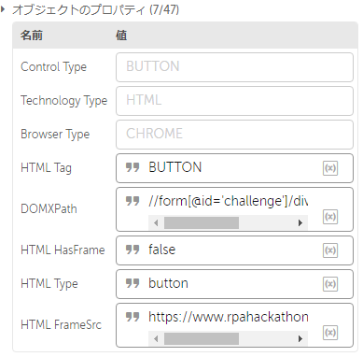Click variable icon in HTML Type field
Screen dimensions: 363x357
(x=330, y=284)
